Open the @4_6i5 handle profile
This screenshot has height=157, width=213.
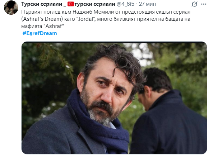point(125,4)
